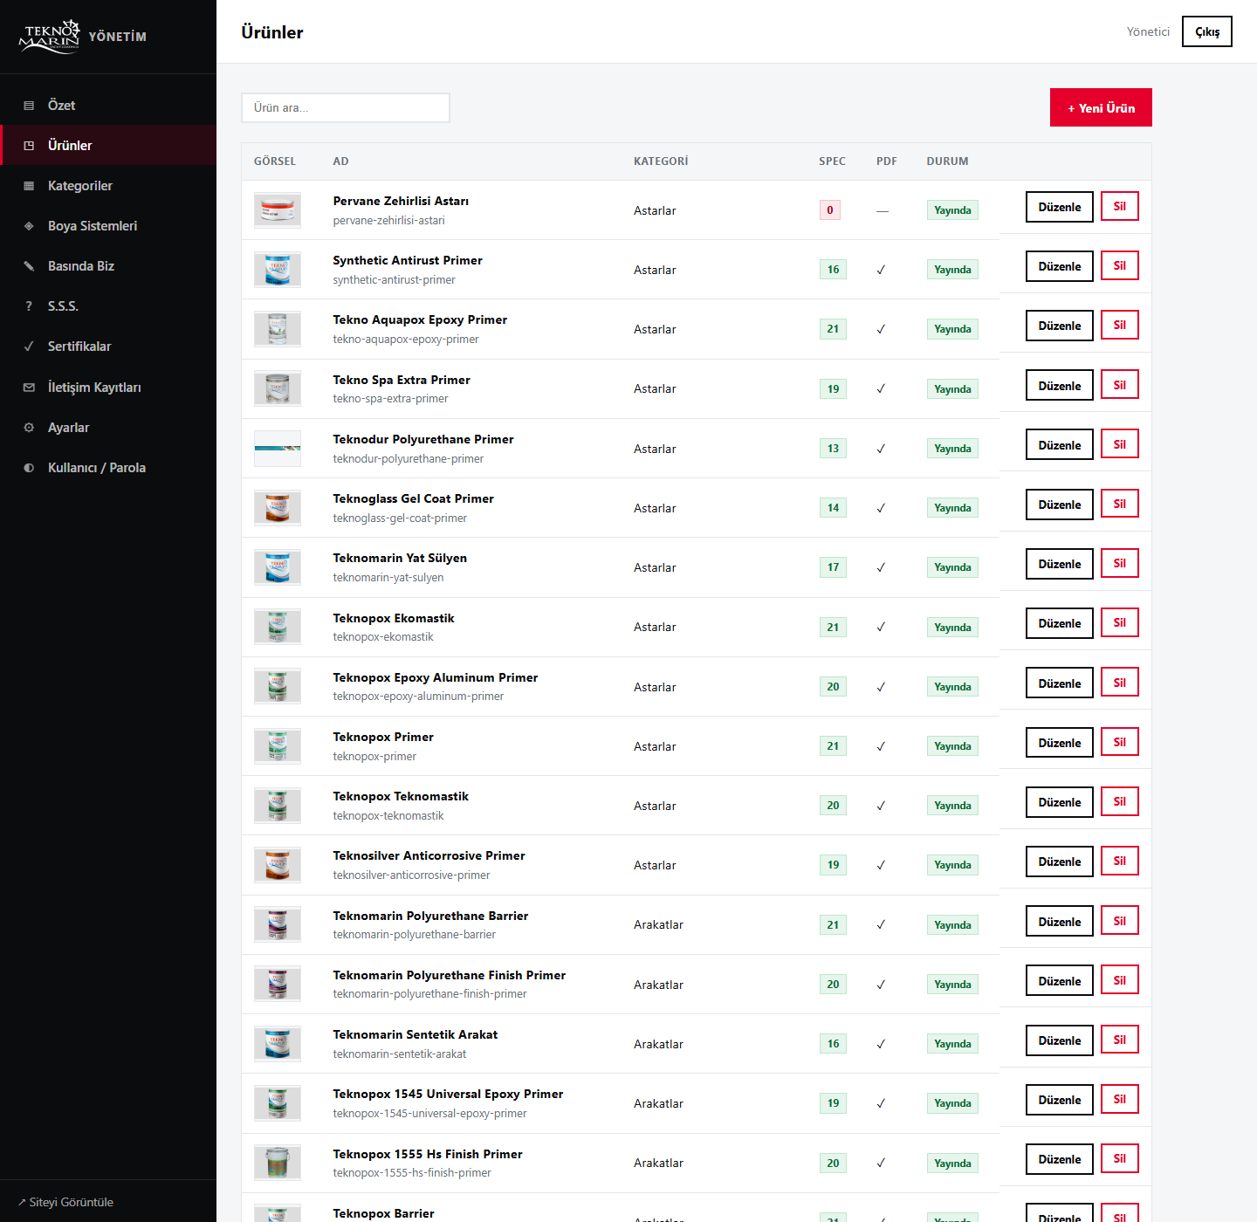Click the S.S.S. question mark icon

tap(29, 306)
